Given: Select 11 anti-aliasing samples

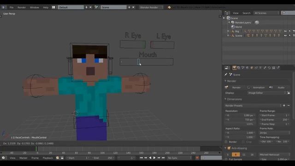Looking at the screenshot, I should click(x=244, y=155).
